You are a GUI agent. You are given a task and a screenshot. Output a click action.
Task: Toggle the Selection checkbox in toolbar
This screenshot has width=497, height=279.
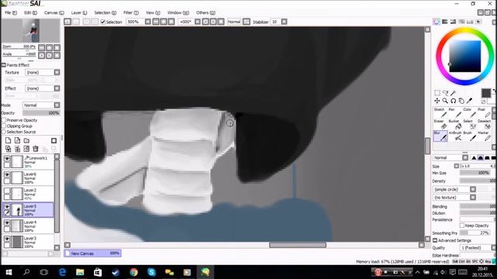103,22
